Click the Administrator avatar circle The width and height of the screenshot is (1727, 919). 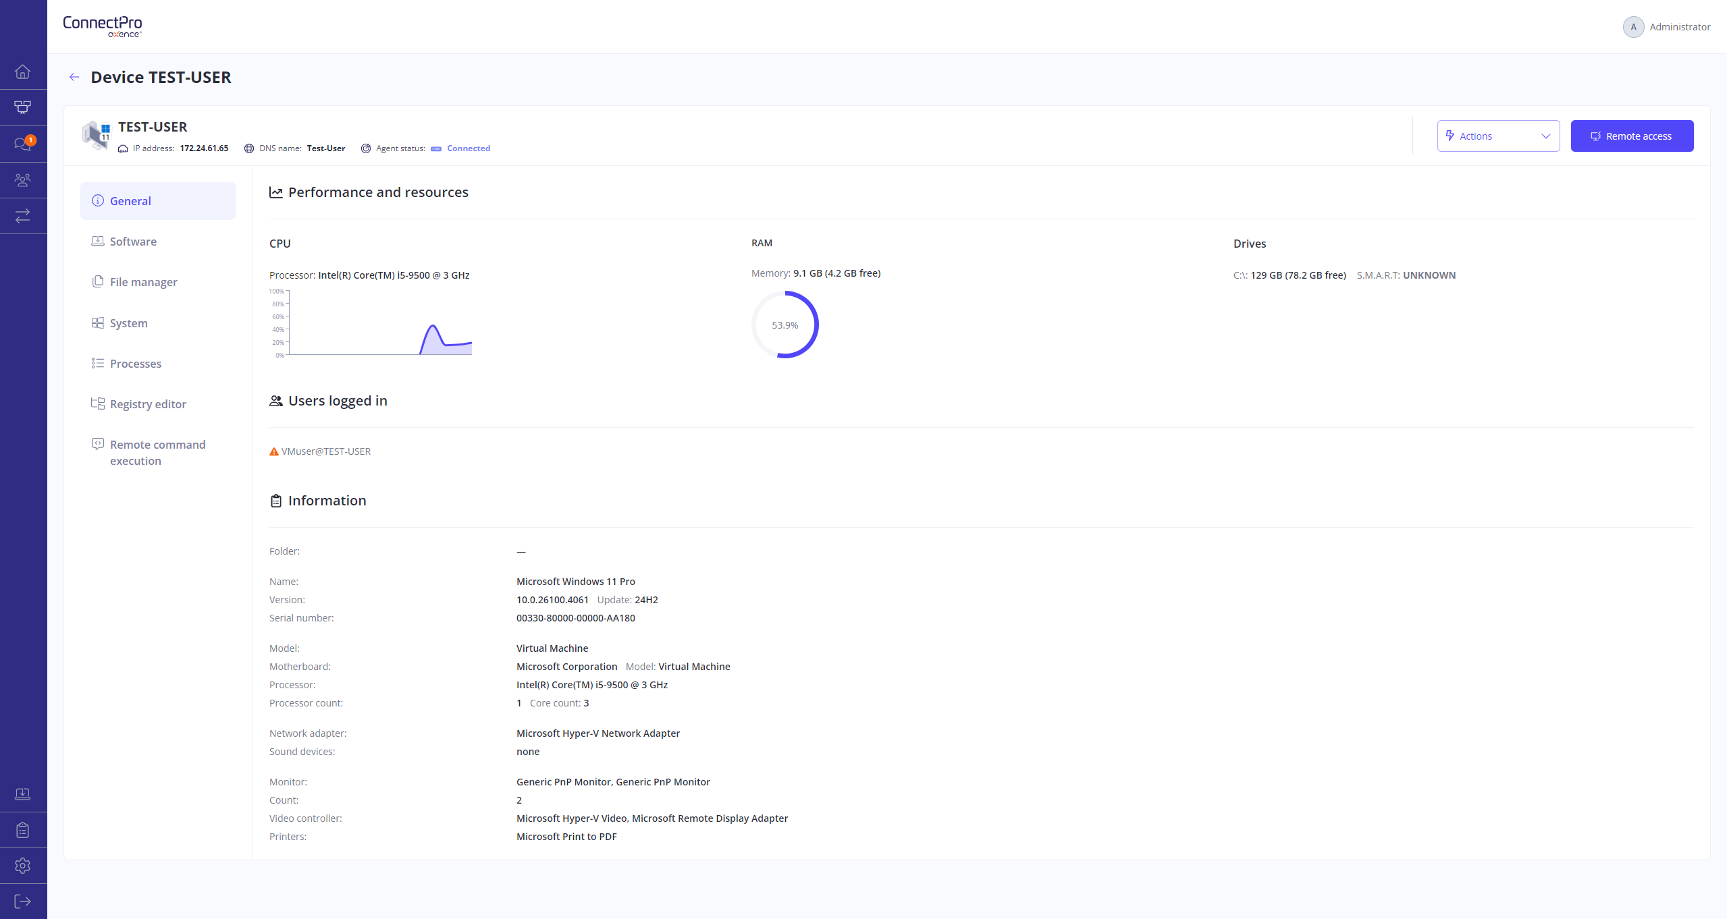point(1633,27)
